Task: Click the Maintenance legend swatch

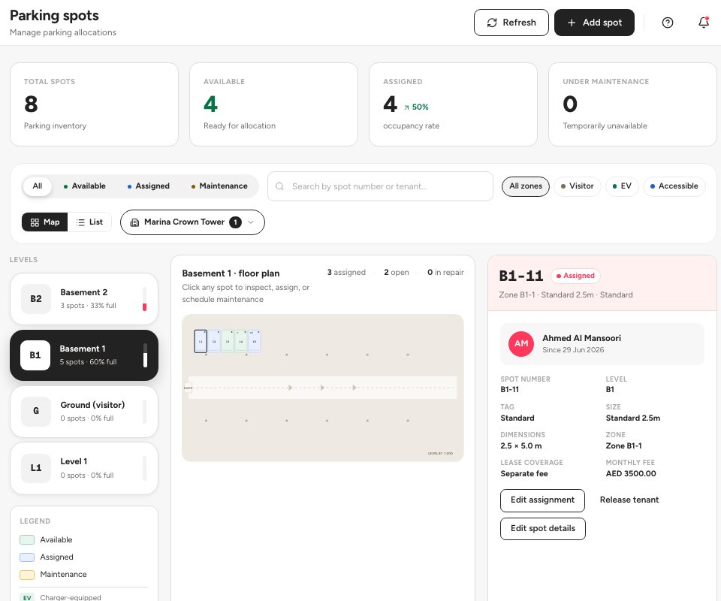Action: click(x=27, y=575)
